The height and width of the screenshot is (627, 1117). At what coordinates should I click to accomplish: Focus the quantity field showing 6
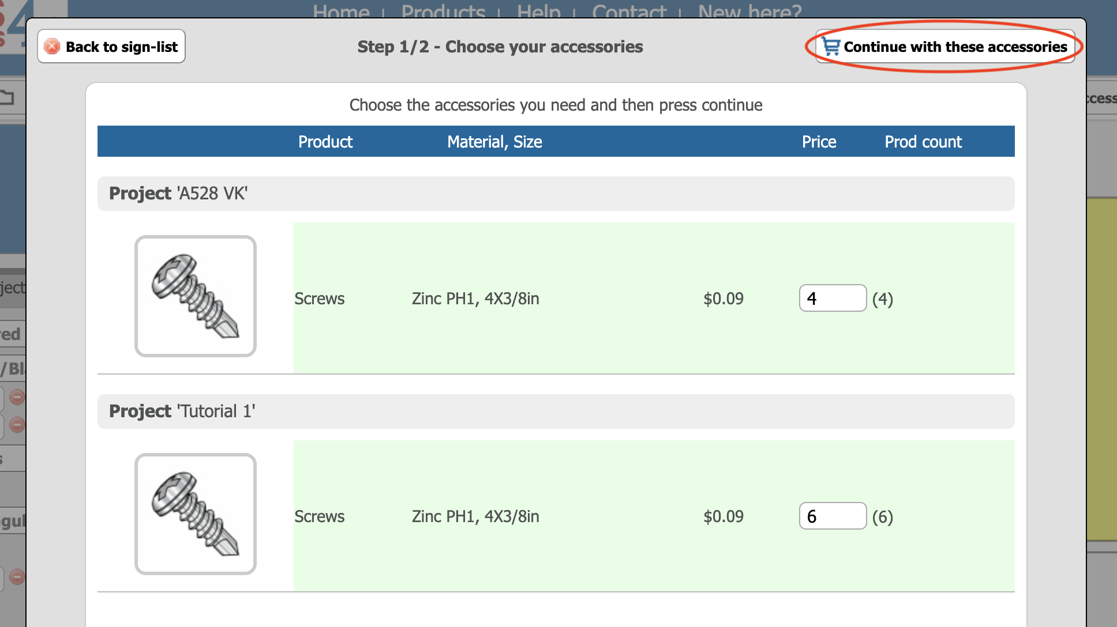833,516
